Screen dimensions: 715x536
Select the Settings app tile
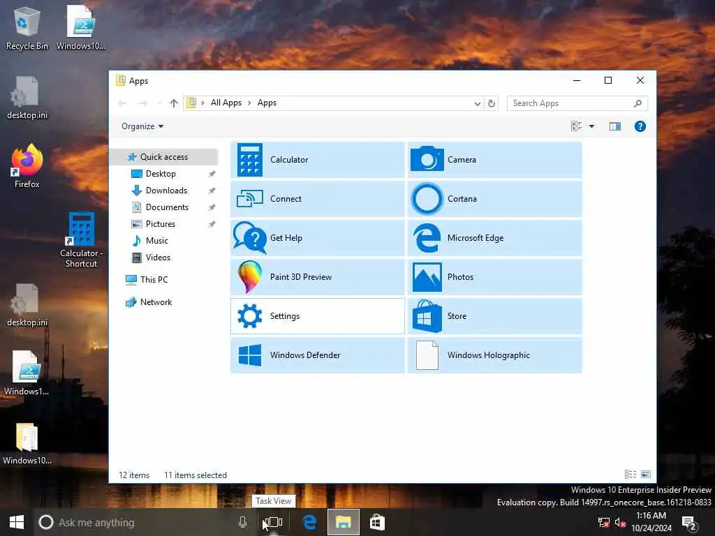[318, 316]
